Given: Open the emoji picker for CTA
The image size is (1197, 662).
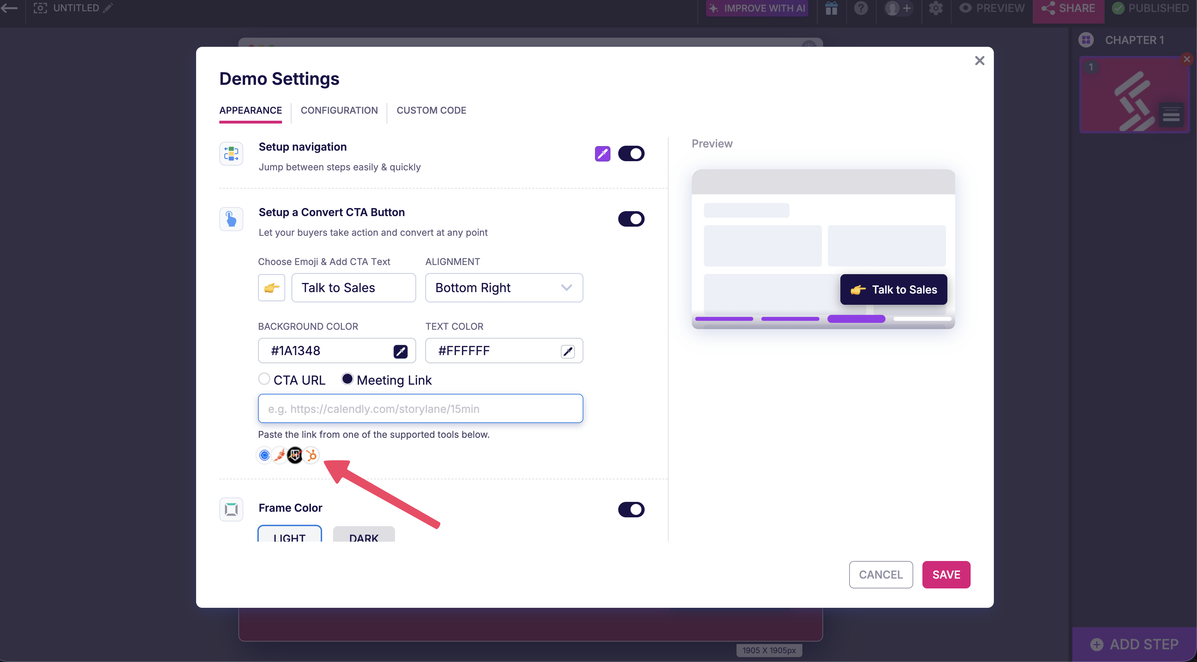Looking at the screenshot, I should (x=271, y=288).
